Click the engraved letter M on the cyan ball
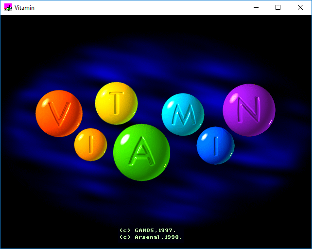The image size is (312, 249). [x=184, y=115]
